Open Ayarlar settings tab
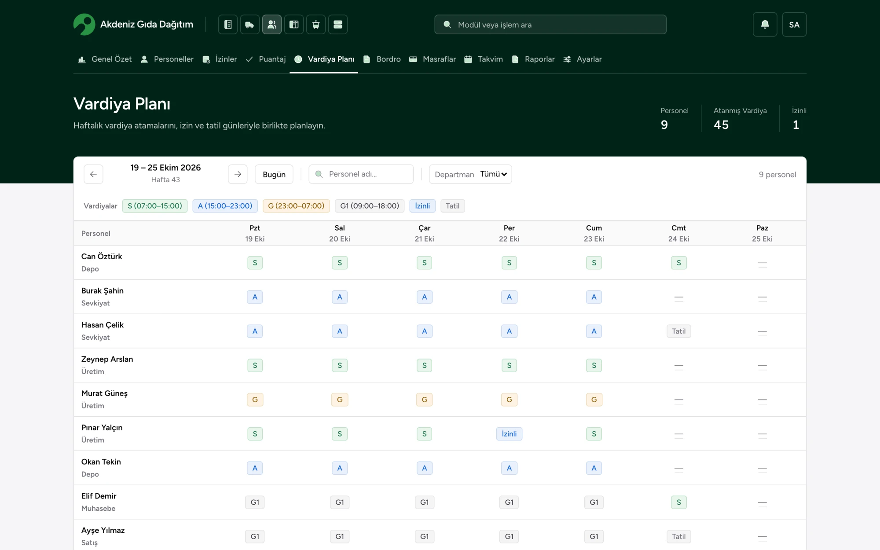The height and width of the screenshot is (550, 880). (583, 59)
